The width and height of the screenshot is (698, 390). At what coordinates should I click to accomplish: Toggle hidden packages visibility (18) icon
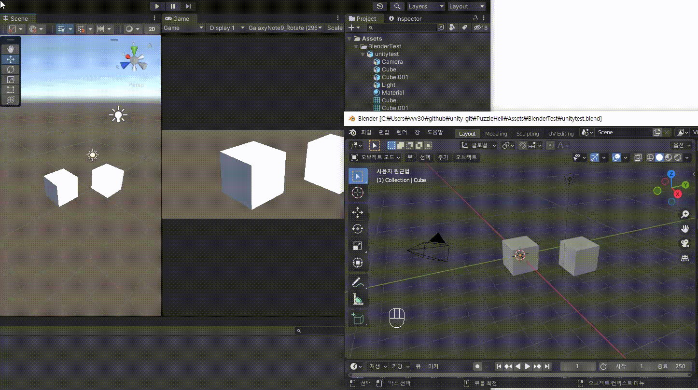[481, 28]
